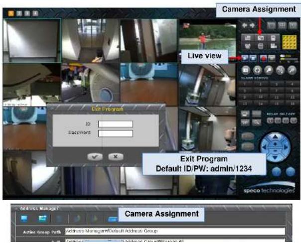Tilt camera down with PTZ down arrow

click(x=275, y=158)
